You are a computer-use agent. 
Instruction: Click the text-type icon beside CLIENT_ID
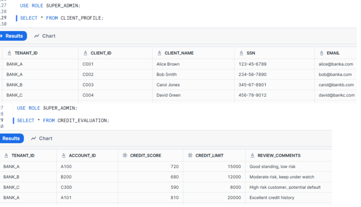tap(86, 53)
